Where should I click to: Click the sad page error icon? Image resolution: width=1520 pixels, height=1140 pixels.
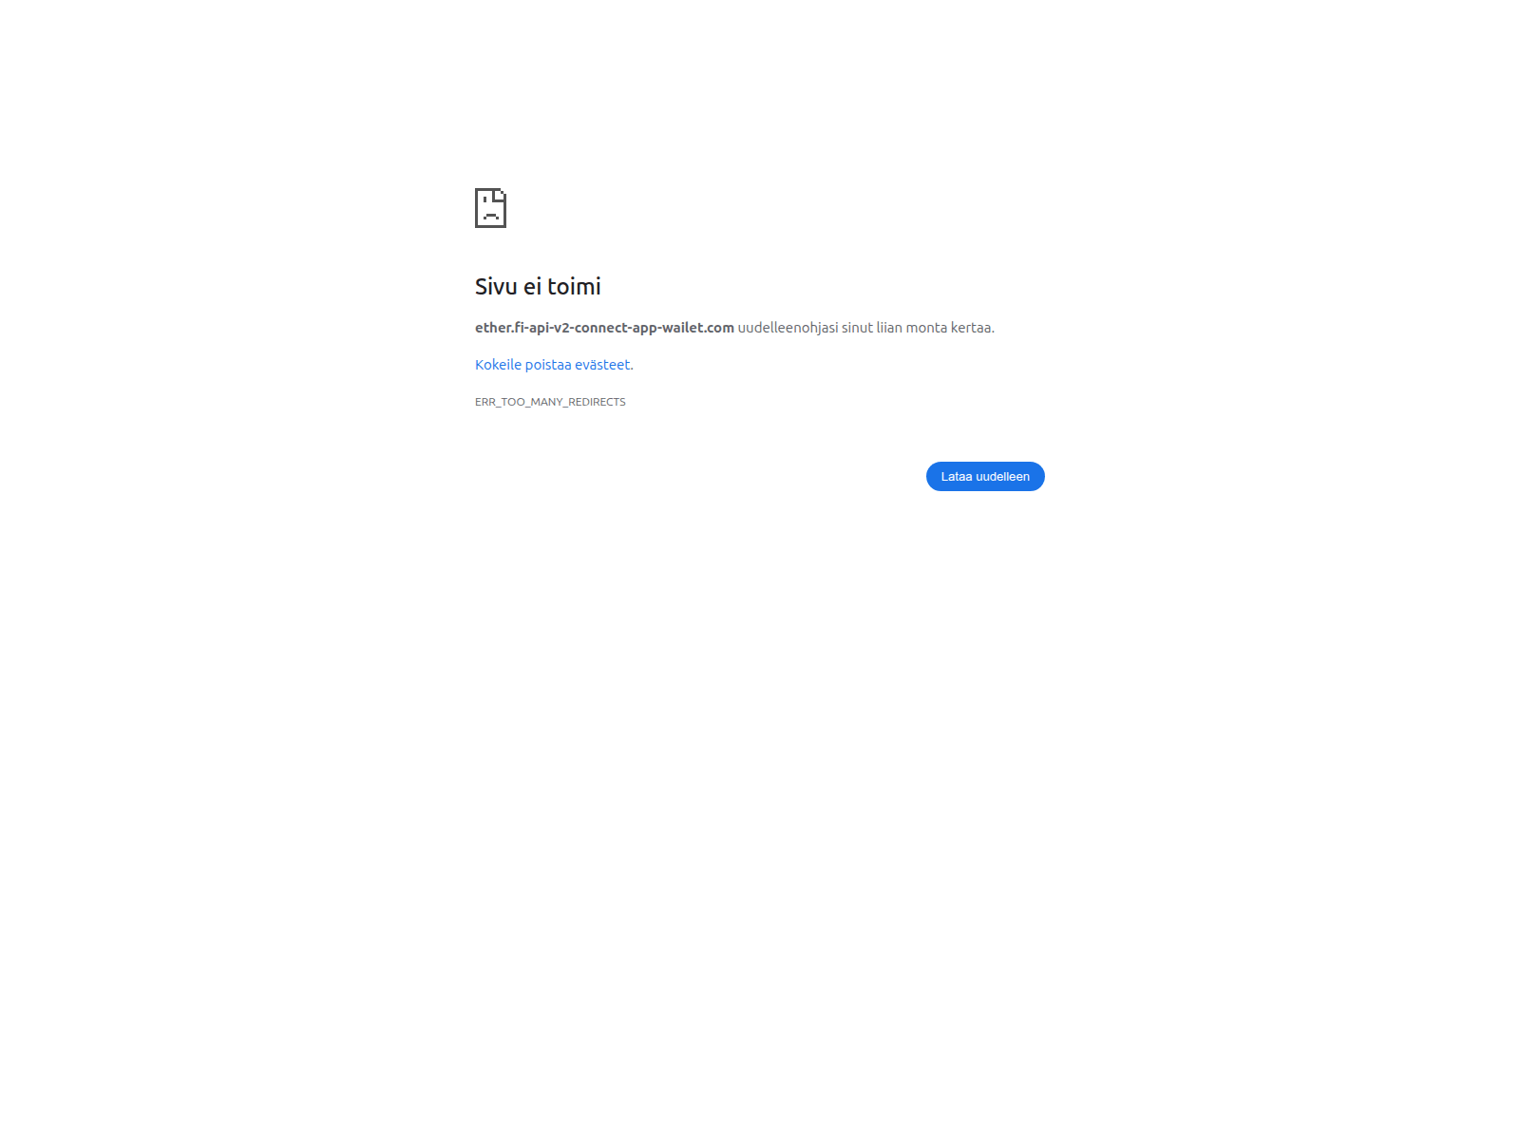coord(490,208)
